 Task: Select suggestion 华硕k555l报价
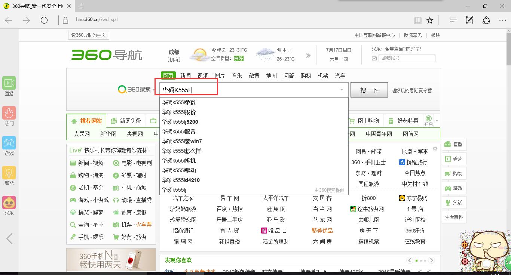(254, 112)
